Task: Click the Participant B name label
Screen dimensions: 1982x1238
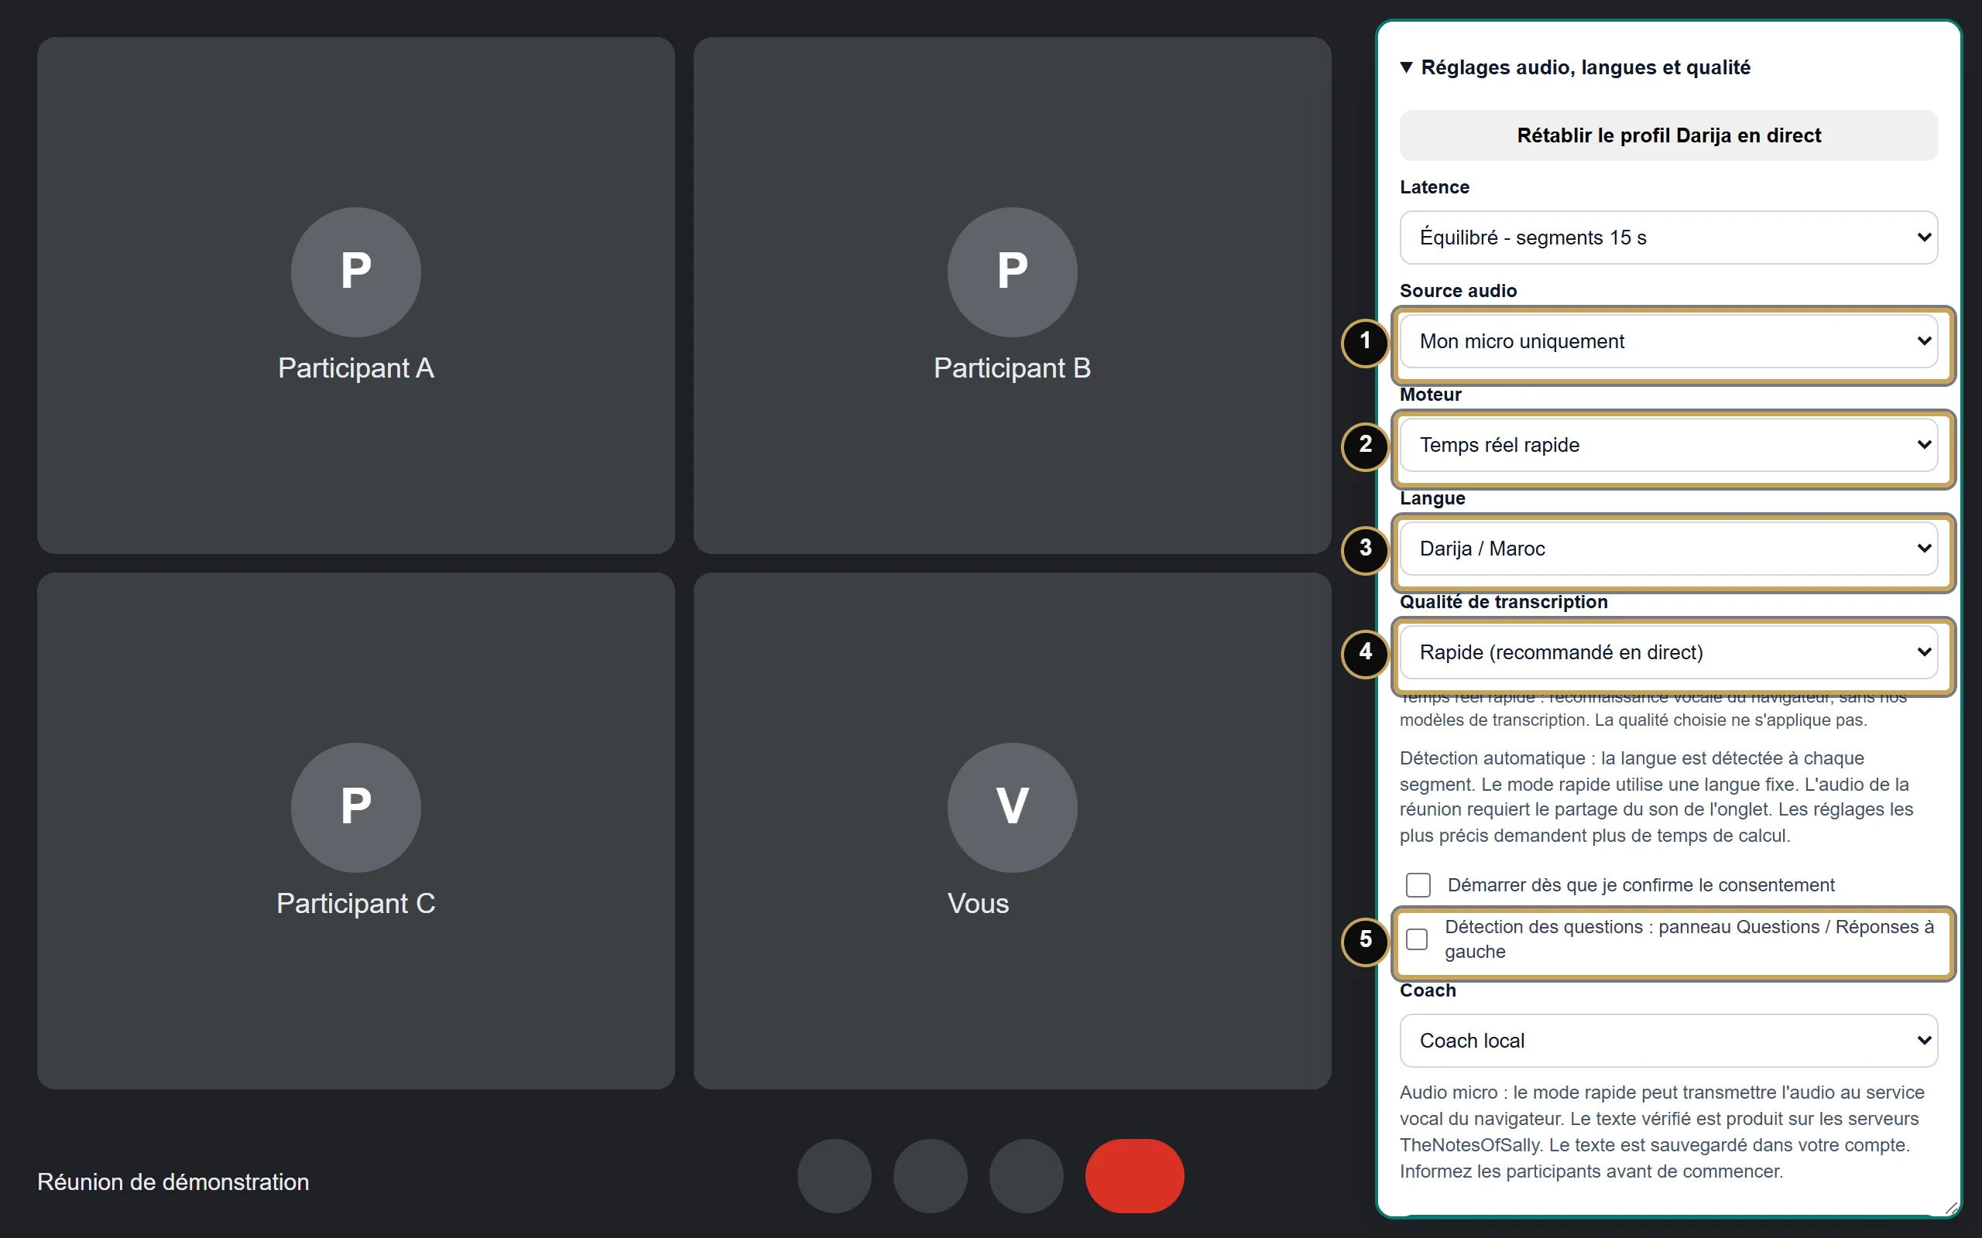Action: tap(1013, 368)
